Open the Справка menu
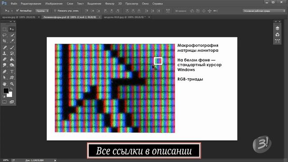Image resolution: width=288 pixels, height=162 pixels. [x=157, y=4]
